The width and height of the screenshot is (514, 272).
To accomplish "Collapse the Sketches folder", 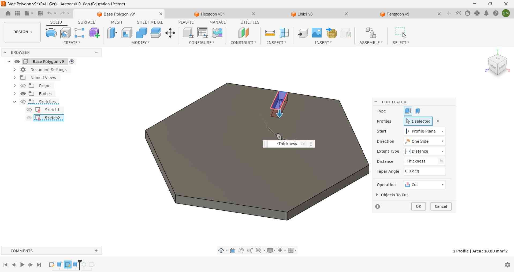I will pyautogui.click(x=15, y=102).
